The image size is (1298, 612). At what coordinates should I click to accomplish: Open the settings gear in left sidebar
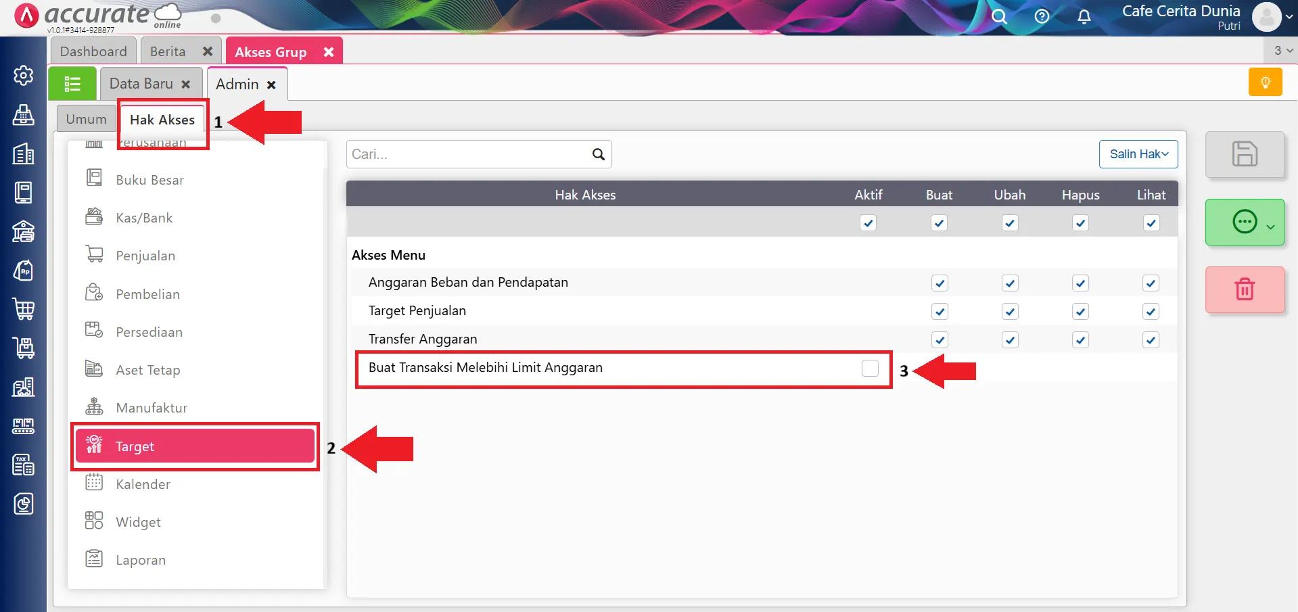(x=24, y=76)
